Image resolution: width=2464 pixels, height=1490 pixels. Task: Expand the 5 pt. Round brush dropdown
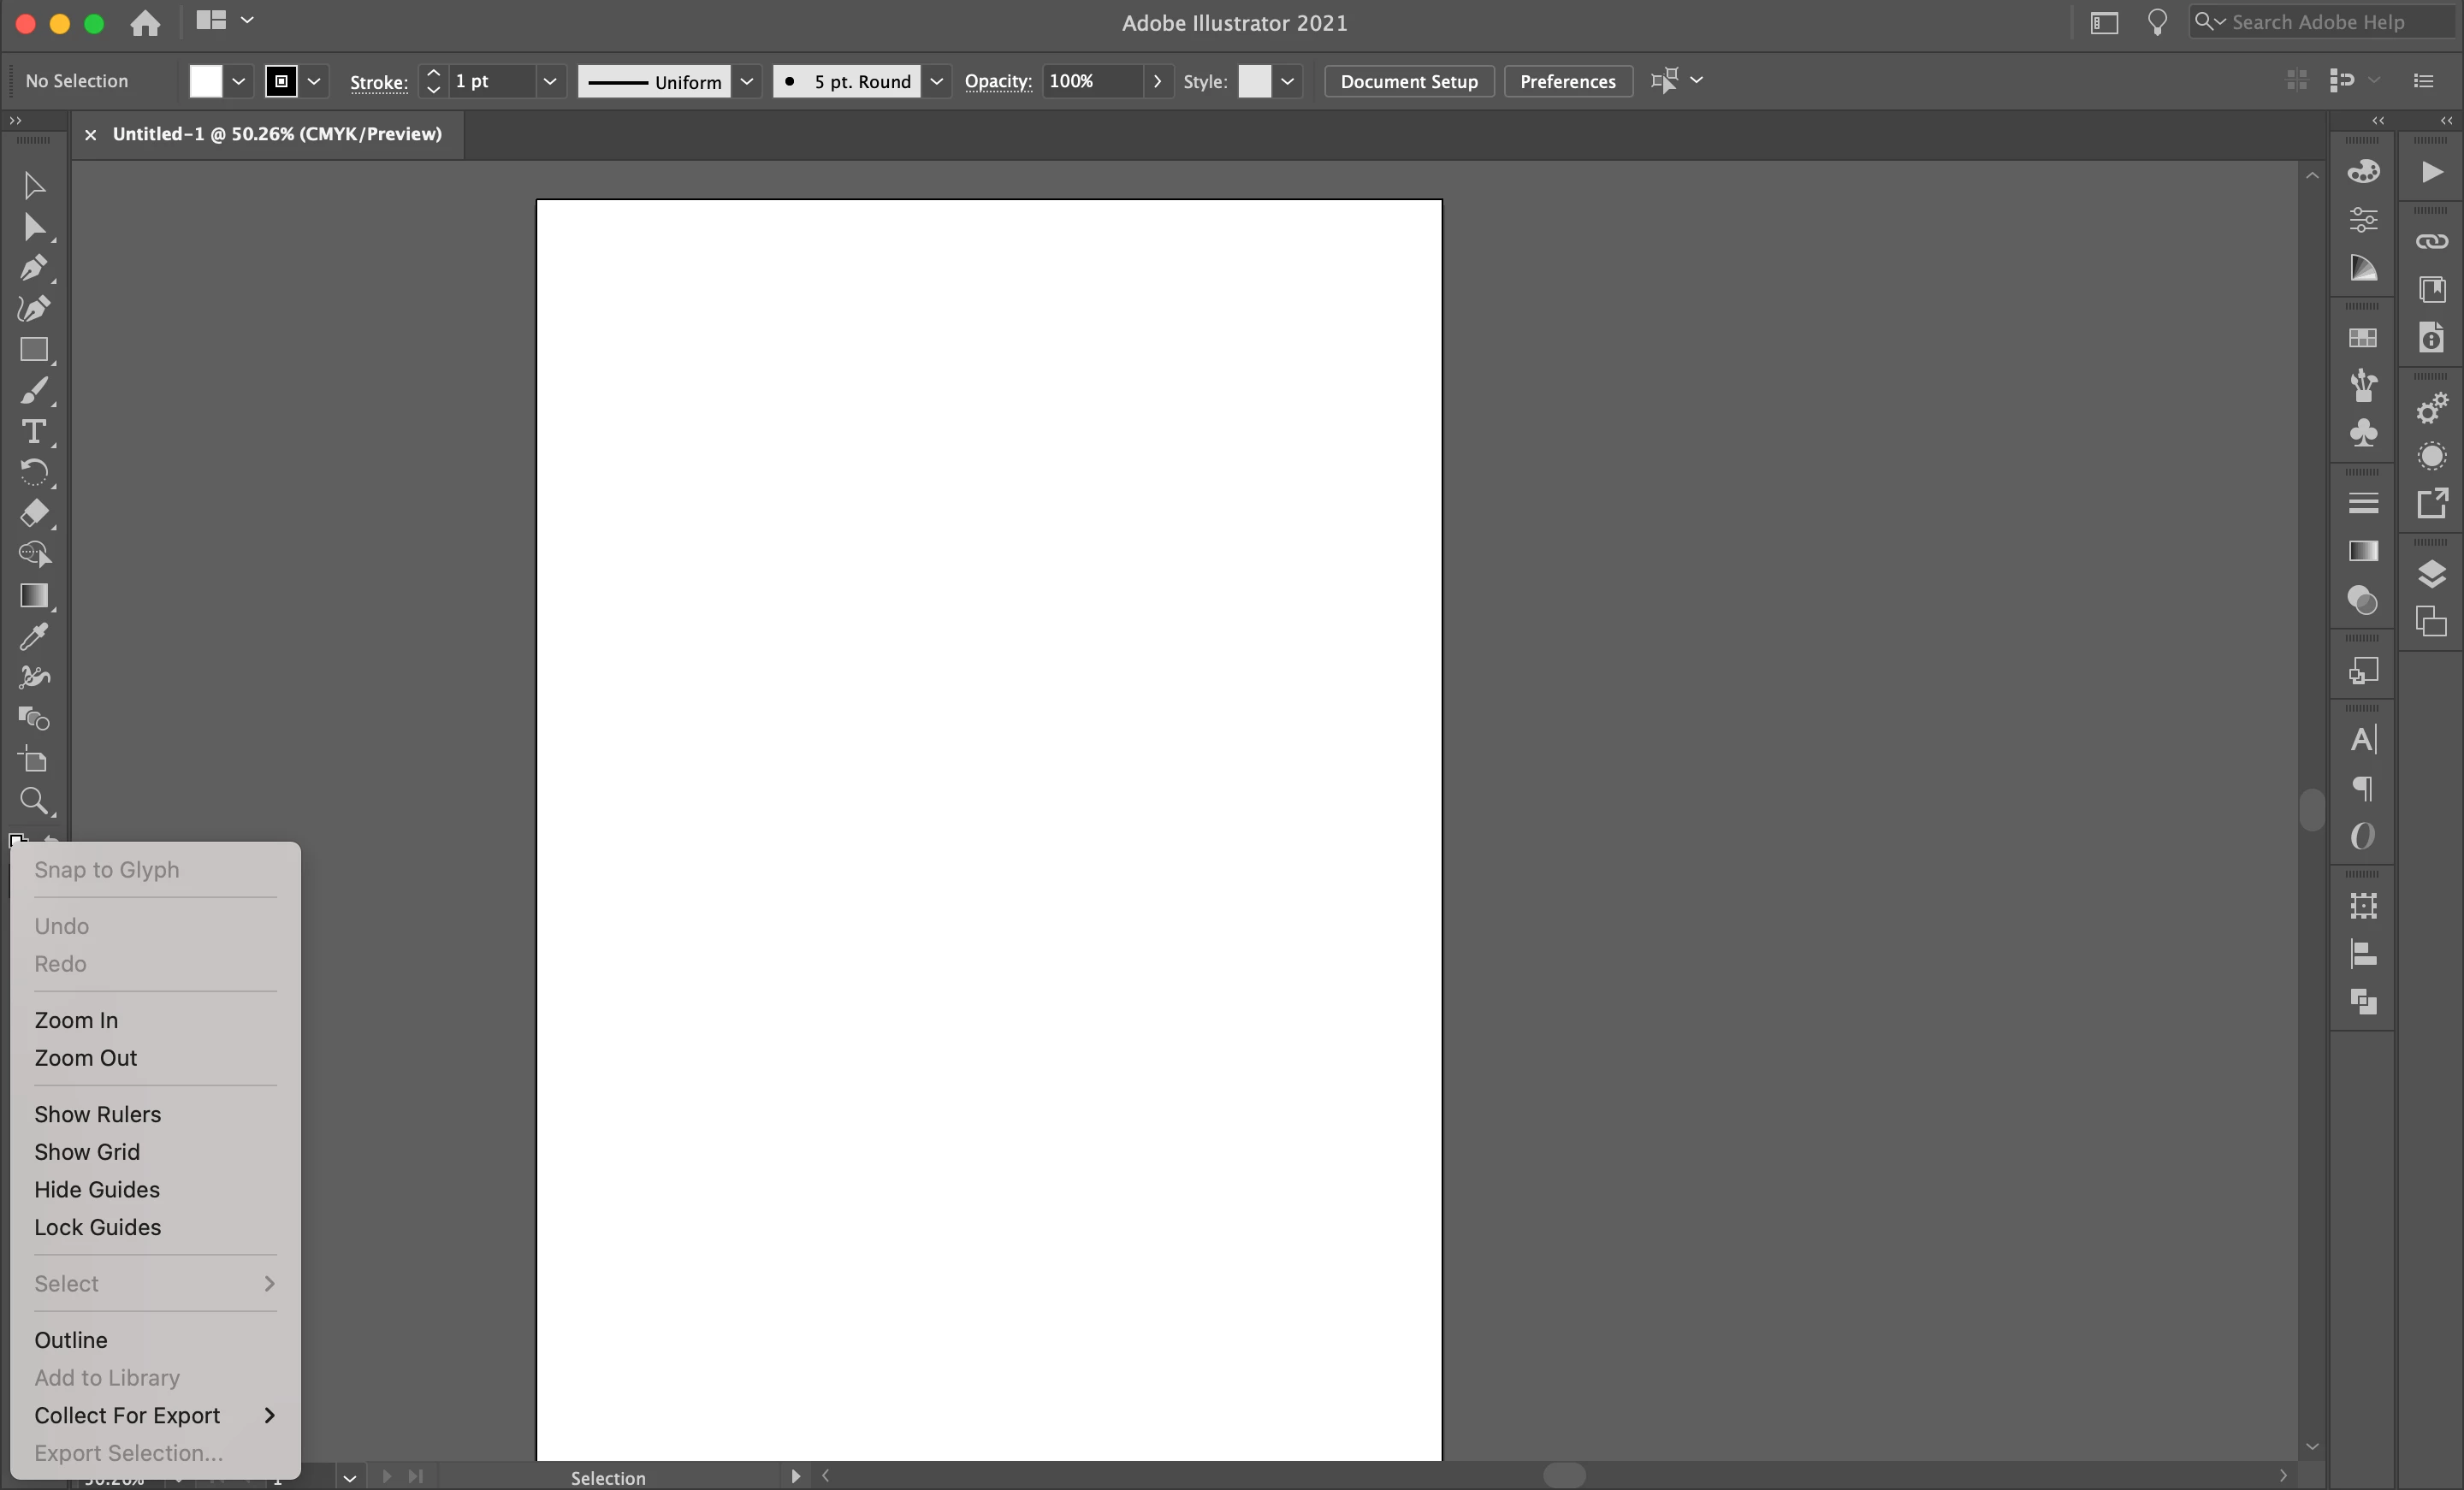[936, 81]
